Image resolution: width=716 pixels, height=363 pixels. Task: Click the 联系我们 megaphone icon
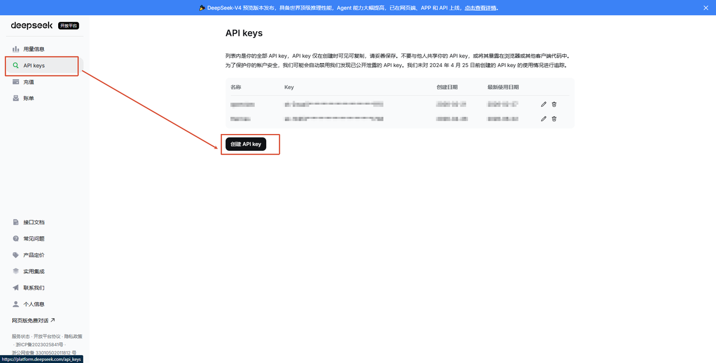click(x=16, y=288)
